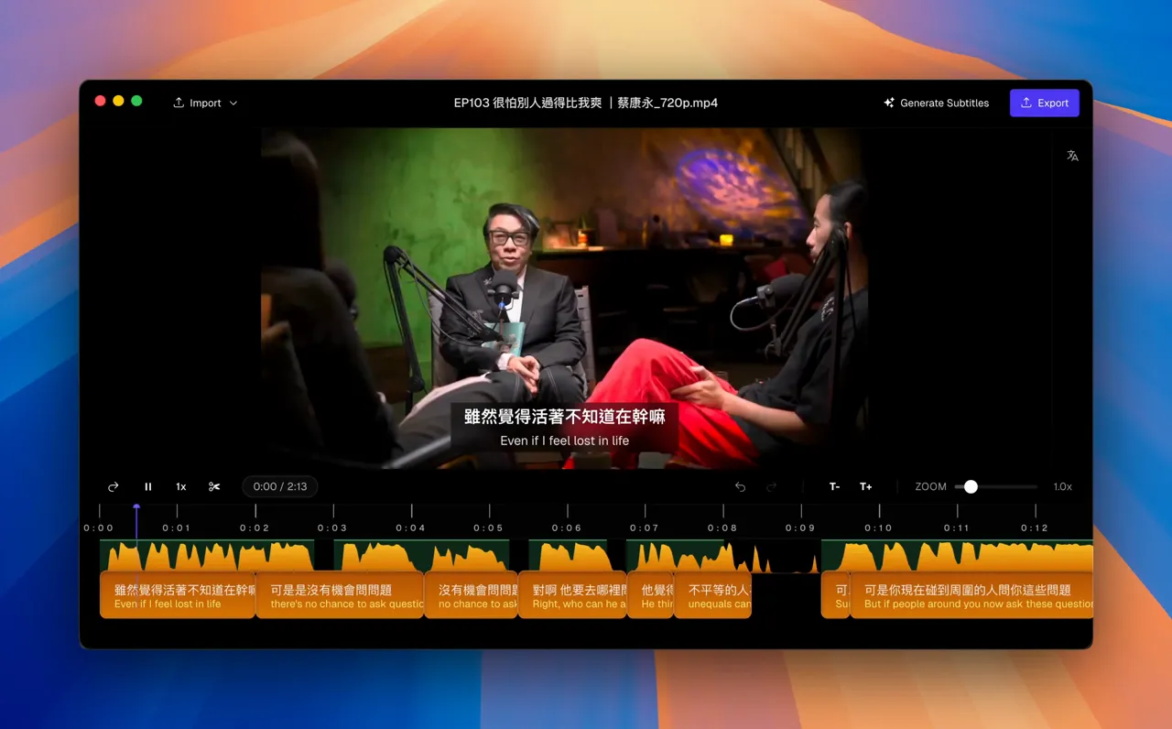Image resolution: width=1172 pixels, height=729 pixels.
Task: Click the file title "EP103 很怕別人過得比我爽｜蔡康永_720p.mp4"
Action: pyautogui.click(x=586, y=103)
